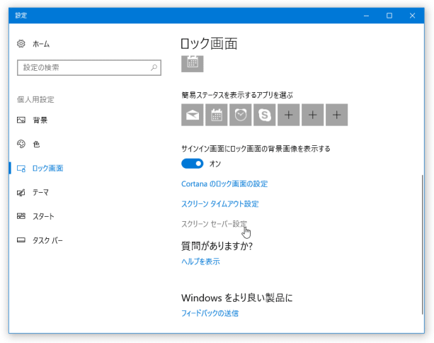Open スクリーン セーバー設定 link
The width and height of the screenshot is (434, 343).
(215, 223)
